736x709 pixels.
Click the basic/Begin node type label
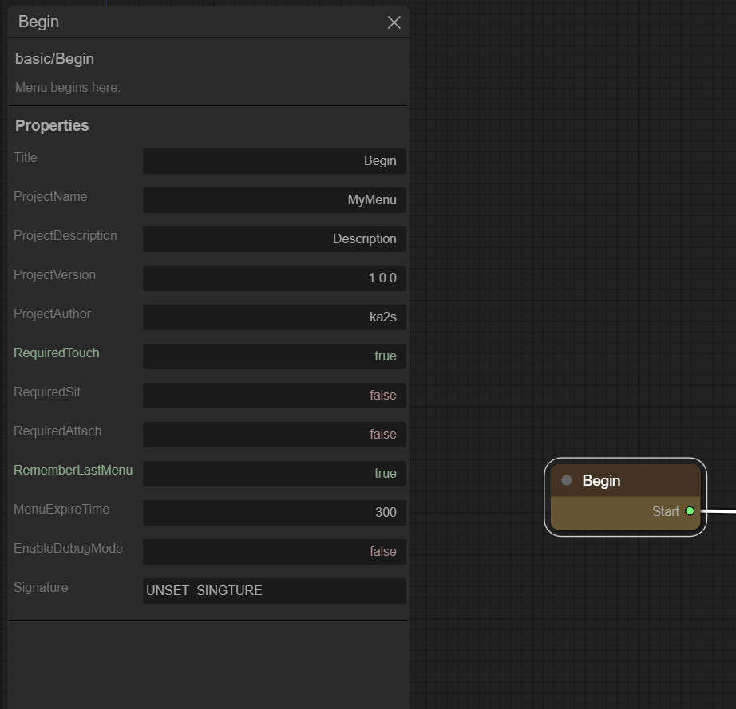(54, 59)
